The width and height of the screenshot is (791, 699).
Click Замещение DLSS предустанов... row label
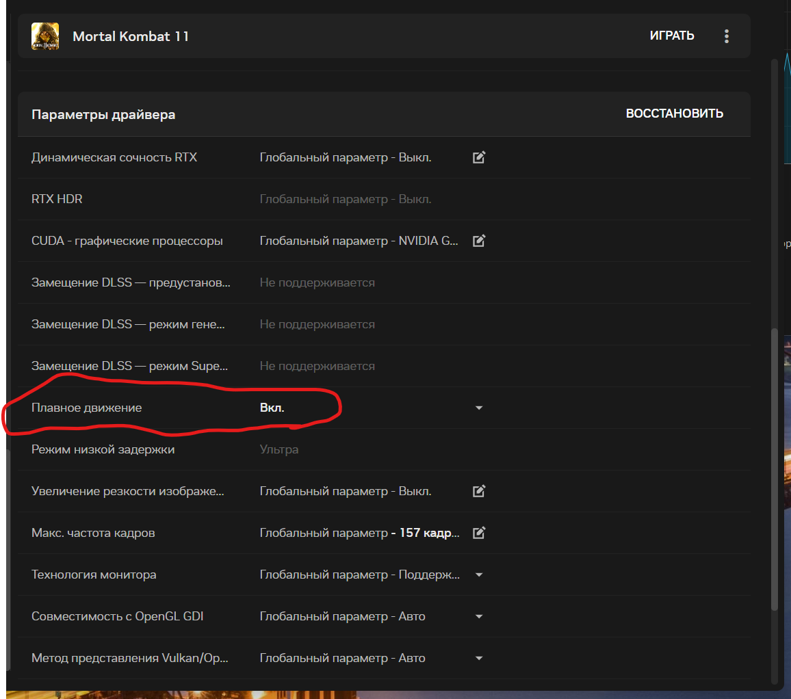(131, 282)
